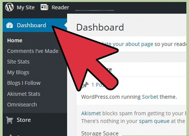Image resolution: width=189 pixels, height=136 pixels.
Task: Go to Site Stats
Action: pyautogui.click(x=18, y=62)
